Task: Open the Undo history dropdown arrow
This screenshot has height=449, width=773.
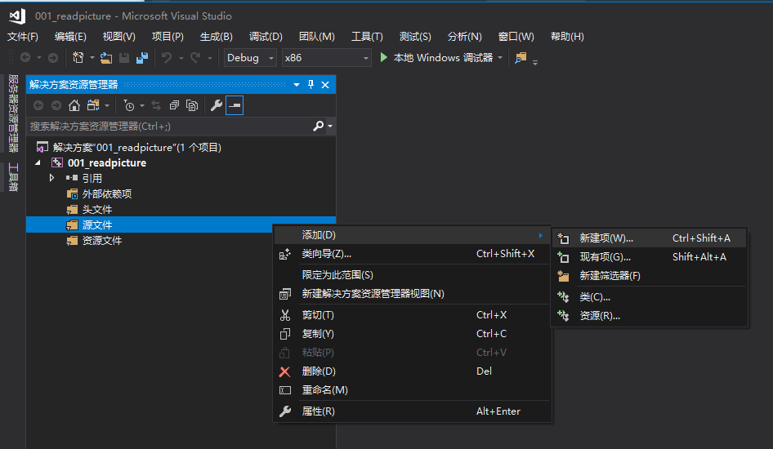Action: [x=181, y=58]
